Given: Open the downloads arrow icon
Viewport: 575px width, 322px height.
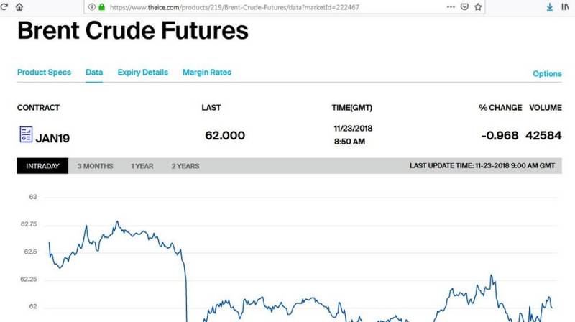Looking at the screenshot, I should point(549,6).
